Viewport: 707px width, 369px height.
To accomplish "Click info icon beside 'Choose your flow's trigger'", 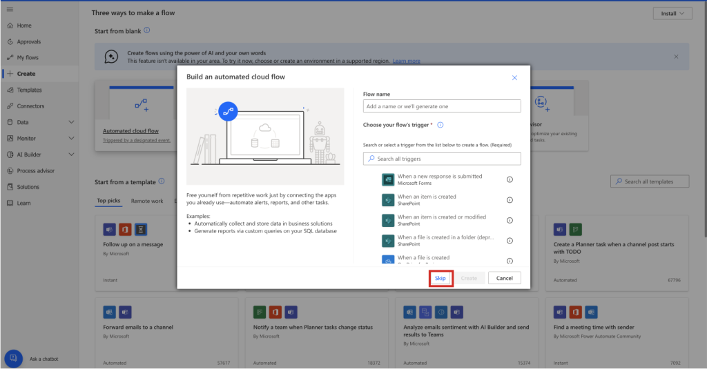I will tap(440, 125).
